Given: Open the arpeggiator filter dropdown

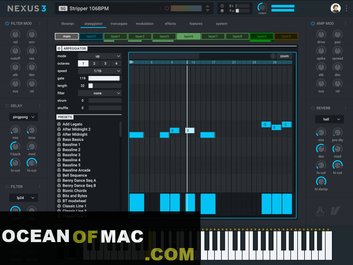Looking at the screenshot, I should click(100, 93).
